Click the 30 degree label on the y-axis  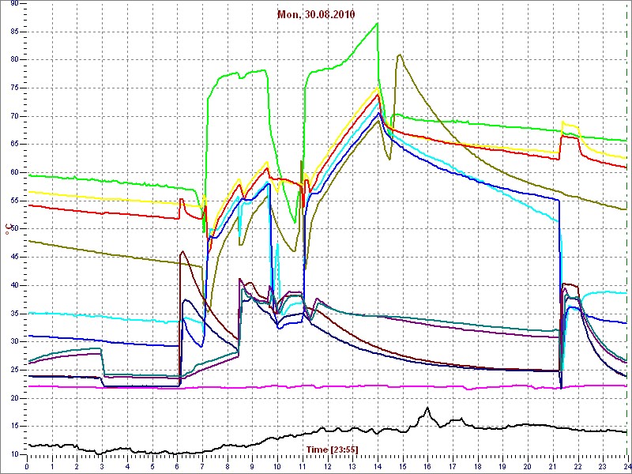tap(14, 341)
